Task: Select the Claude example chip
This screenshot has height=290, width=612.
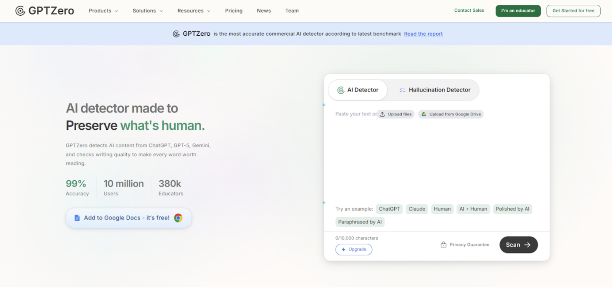Action: (417, 209)
